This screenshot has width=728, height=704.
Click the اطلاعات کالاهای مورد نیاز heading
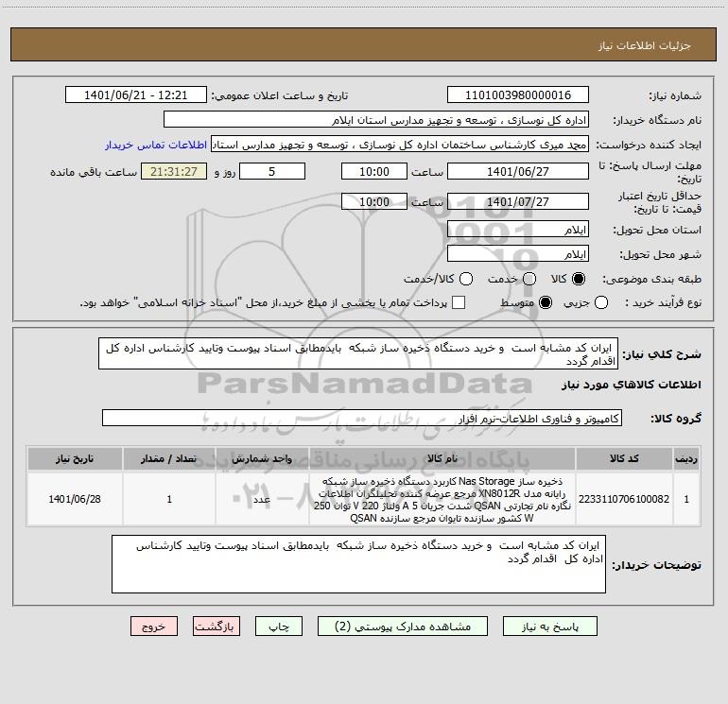(632, 385)
